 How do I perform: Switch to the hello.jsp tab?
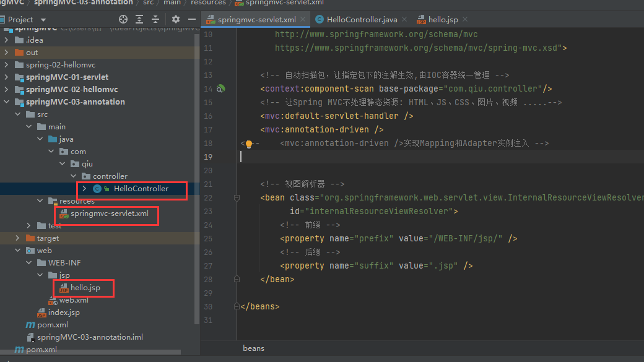[x=443, y=19]
